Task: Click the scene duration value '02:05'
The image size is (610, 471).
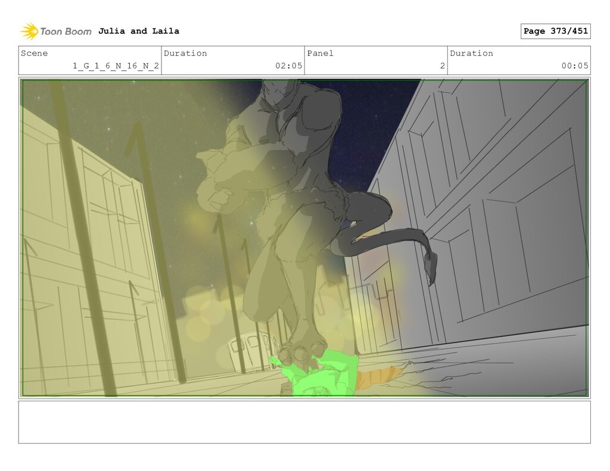Action: pyautogui.click(x=289, y=65)
